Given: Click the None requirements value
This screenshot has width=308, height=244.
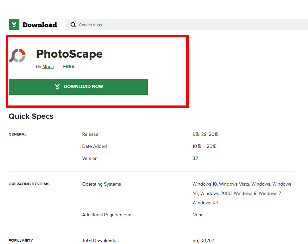Looking at the screenshot, I should click(198, 215).
